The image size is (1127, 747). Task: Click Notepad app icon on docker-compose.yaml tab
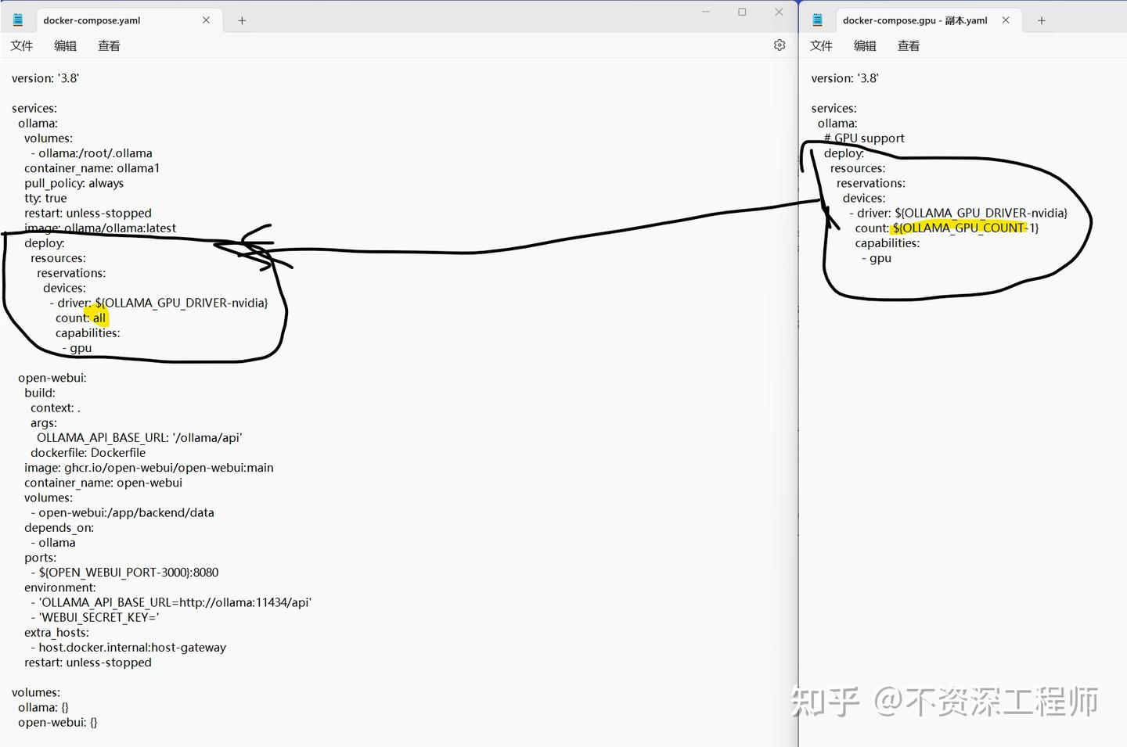(x=18, y=20)
